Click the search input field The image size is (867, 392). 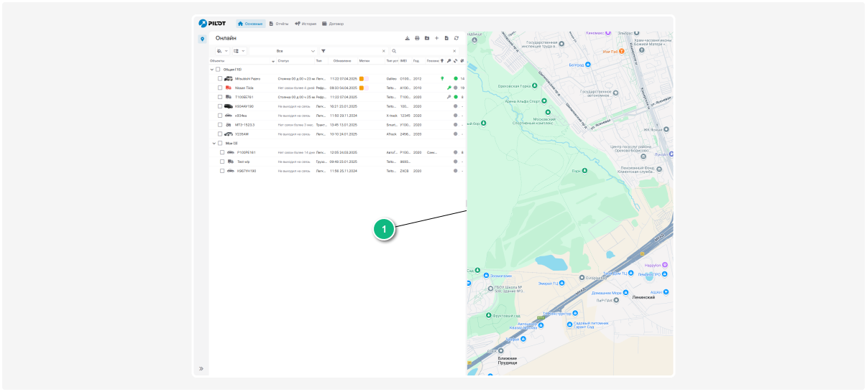pos(424,51)
